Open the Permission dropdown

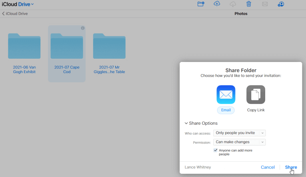[x=239, y=142]
